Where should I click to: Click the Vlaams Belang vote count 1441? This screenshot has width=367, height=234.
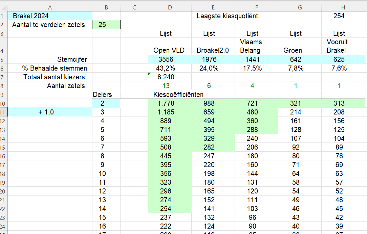[252, 59]
